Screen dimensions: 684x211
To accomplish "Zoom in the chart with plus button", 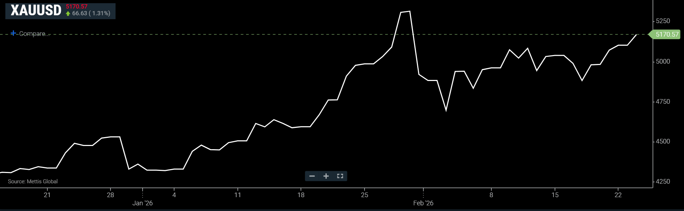I will pyautogui.click(x=326, y=176).
